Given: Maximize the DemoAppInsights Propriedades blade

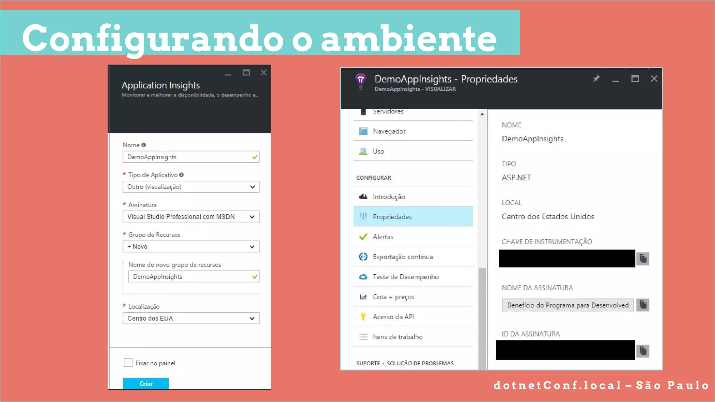Looking at the screenshot, I should coord(635,79).
